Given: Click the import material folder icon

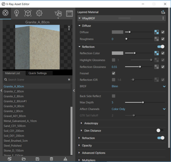Looking at the screenshot, I should (23, 159).
